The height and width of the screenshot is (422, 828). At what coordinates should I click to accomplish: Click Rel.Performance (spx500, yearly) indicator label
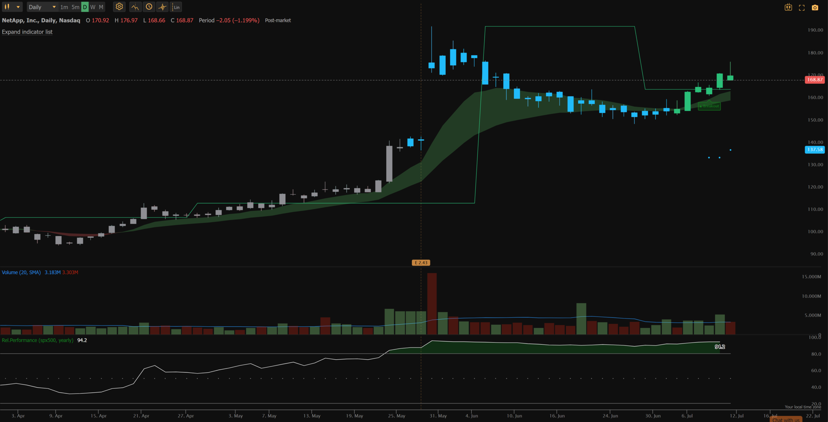point(38,340)
